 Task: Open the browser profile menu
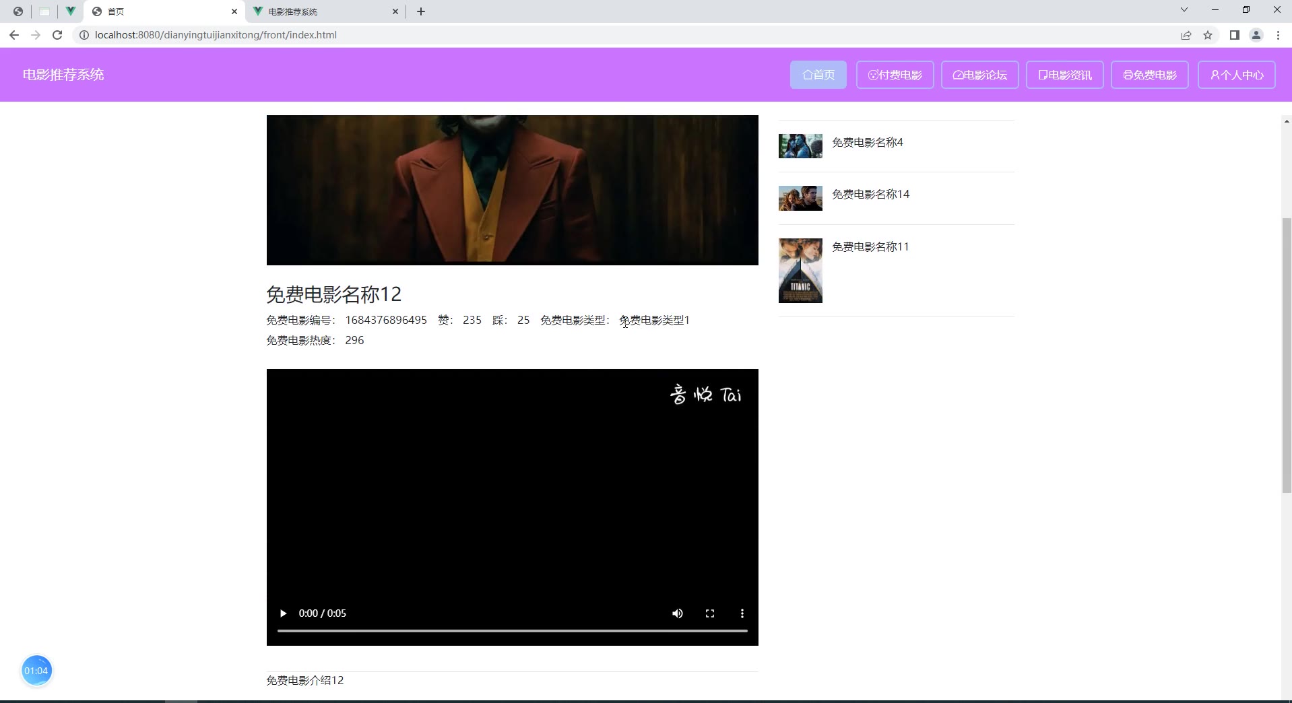click(1256, 35)
